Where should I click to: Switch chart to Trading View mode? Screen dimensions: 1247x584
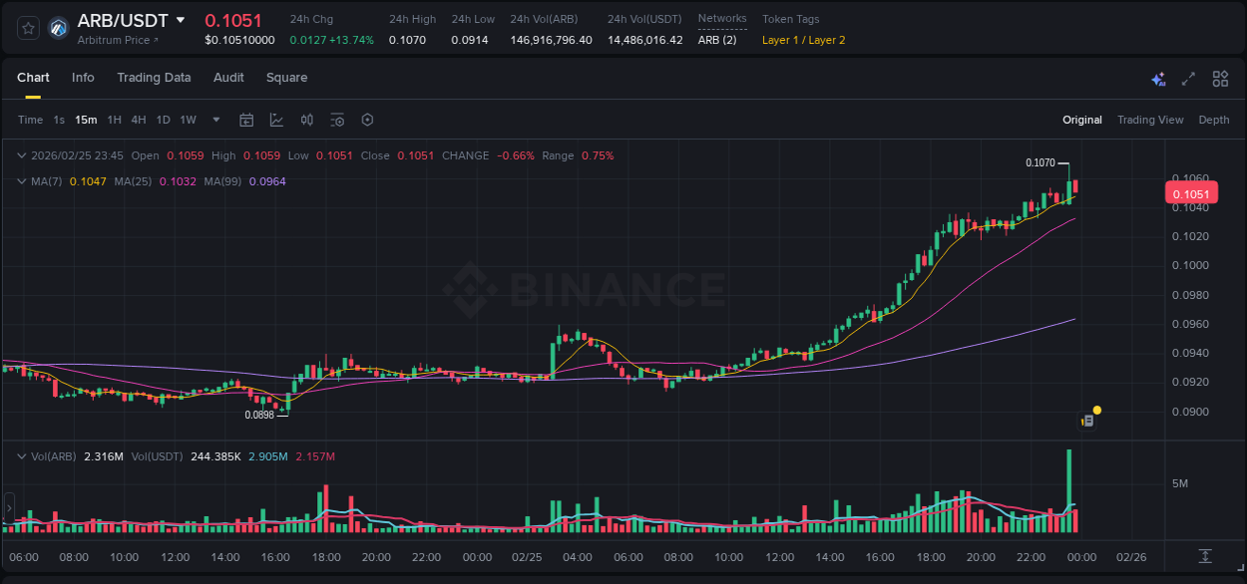coord(1150,120)
